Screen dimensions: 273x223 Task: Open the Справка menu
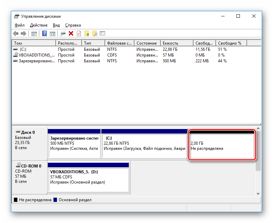pyautogui.click(x=73, y=25)
